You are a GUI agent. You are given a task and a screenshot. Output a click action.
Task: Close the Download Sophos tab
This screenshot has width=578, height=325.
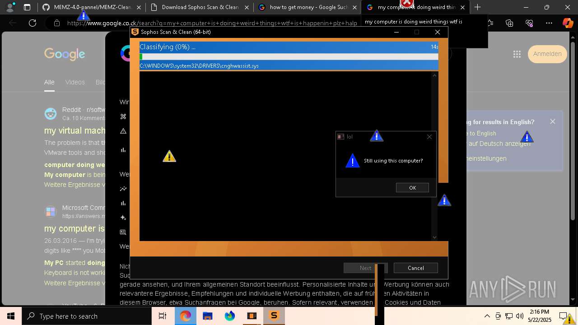246,7
